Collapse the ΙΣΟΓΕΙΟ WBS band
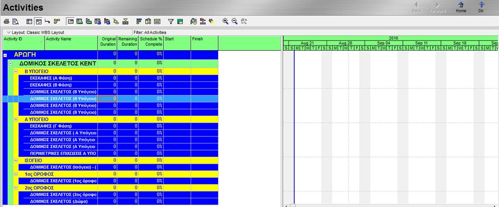Image resolution: width=499 pixels, height=207 pixels. pyautogui.click(x=15, y=161)
